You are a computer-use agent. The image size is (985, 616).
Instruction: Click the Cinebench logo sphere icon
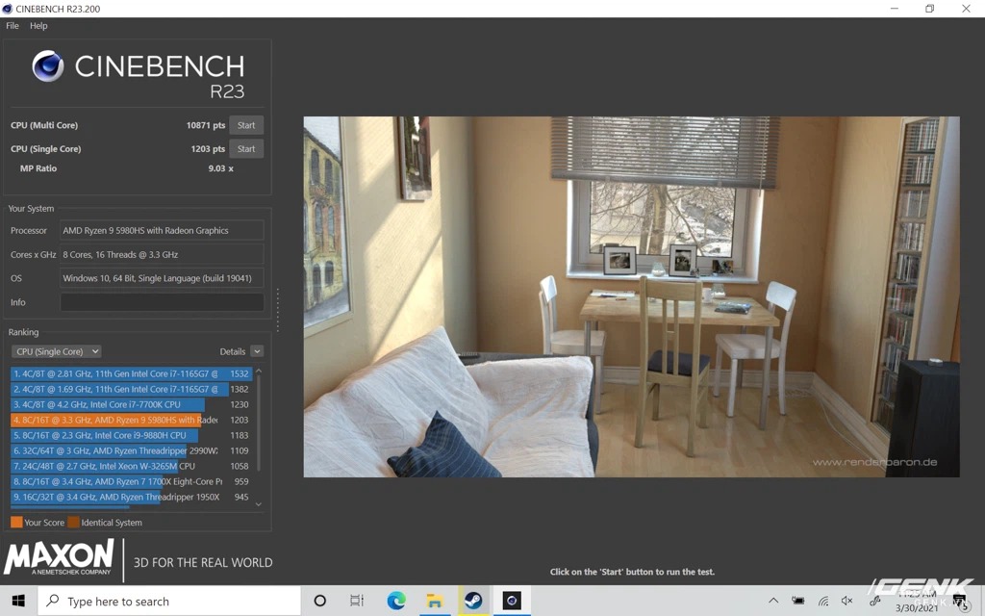[x=48, y=66]
